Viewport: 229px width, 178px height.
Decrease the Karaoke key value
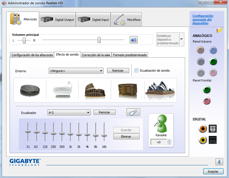tap(169, 144)
